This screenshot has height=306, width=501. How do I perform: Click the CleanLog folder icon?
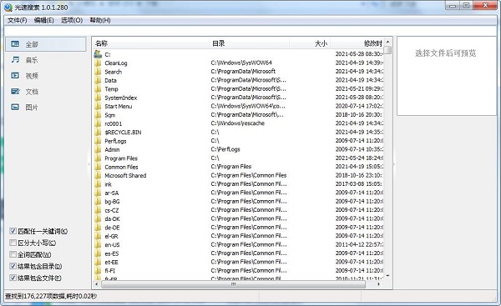pos(98,63)
